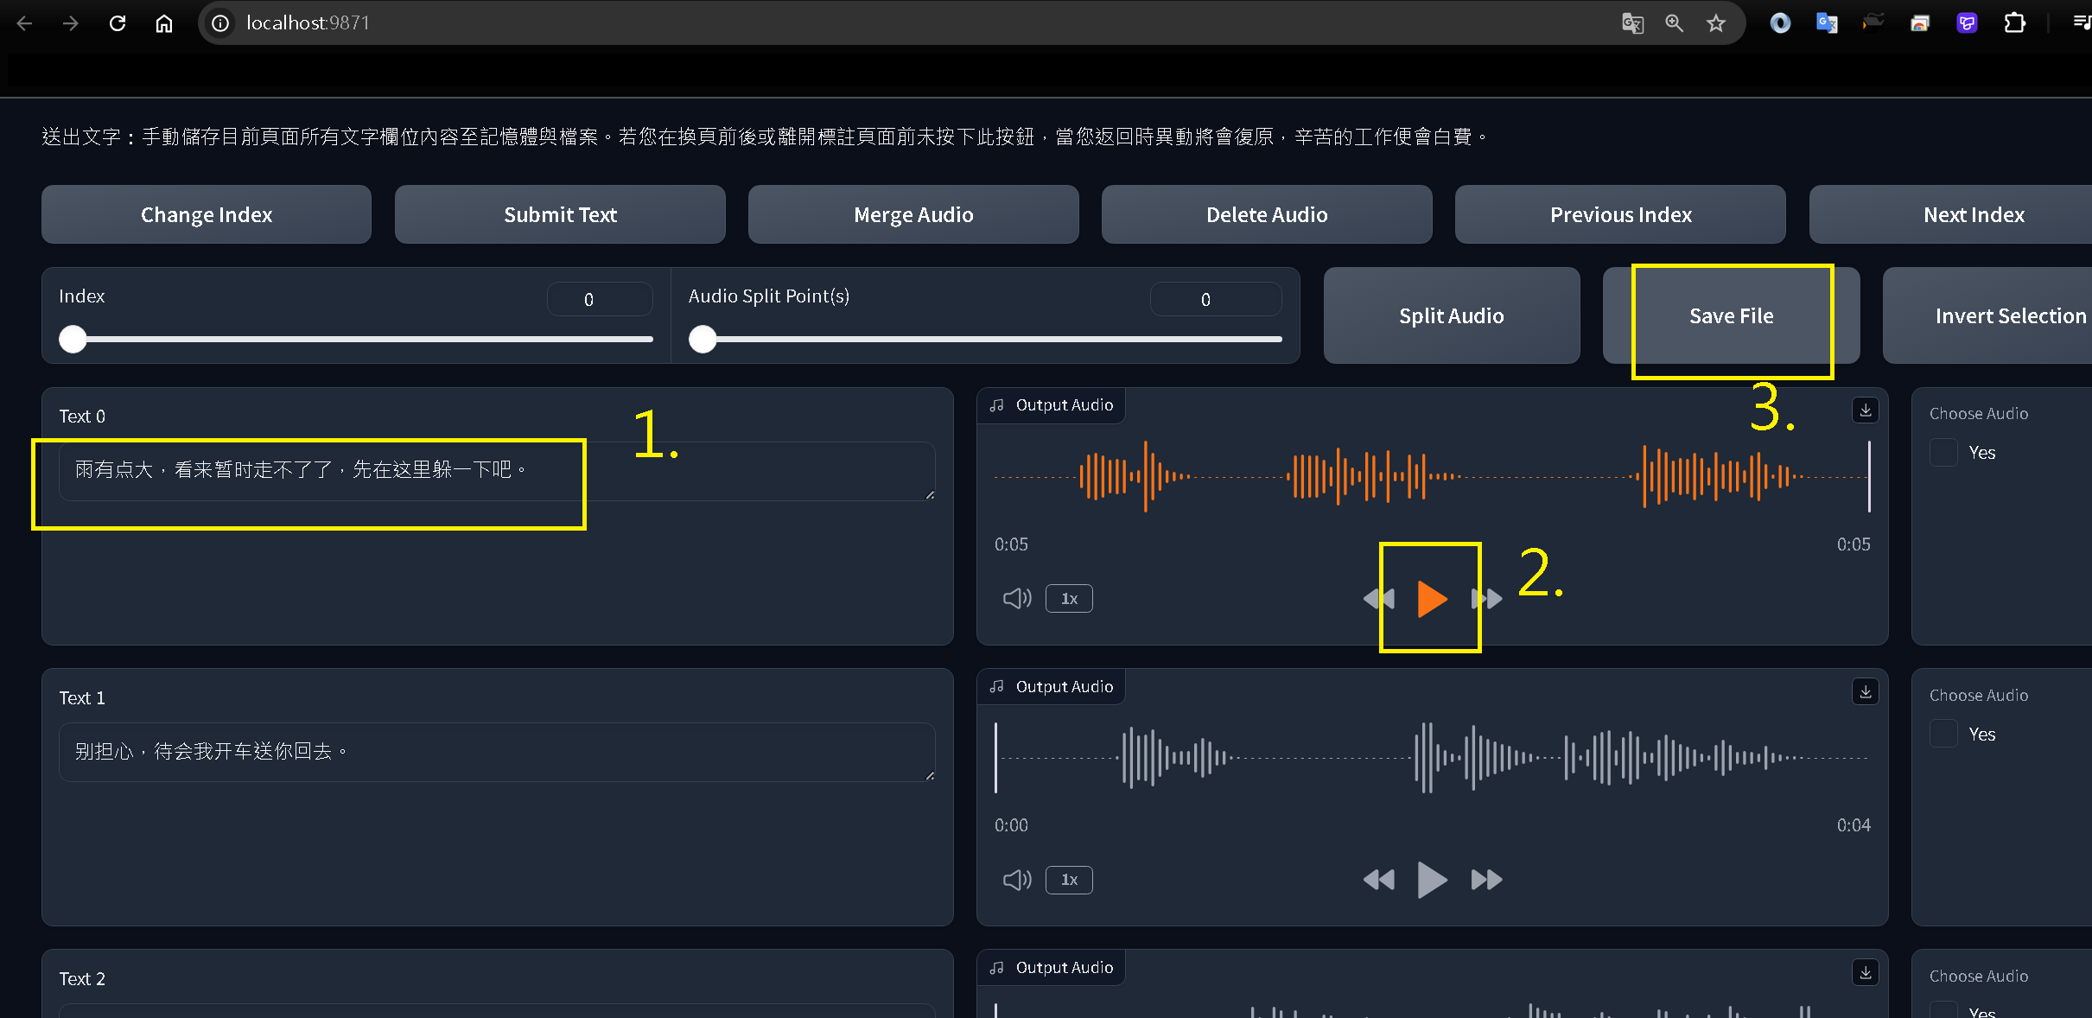Click the Split Audio button
This screenshot has height=1018, width=2092.
pos(1452,315)
